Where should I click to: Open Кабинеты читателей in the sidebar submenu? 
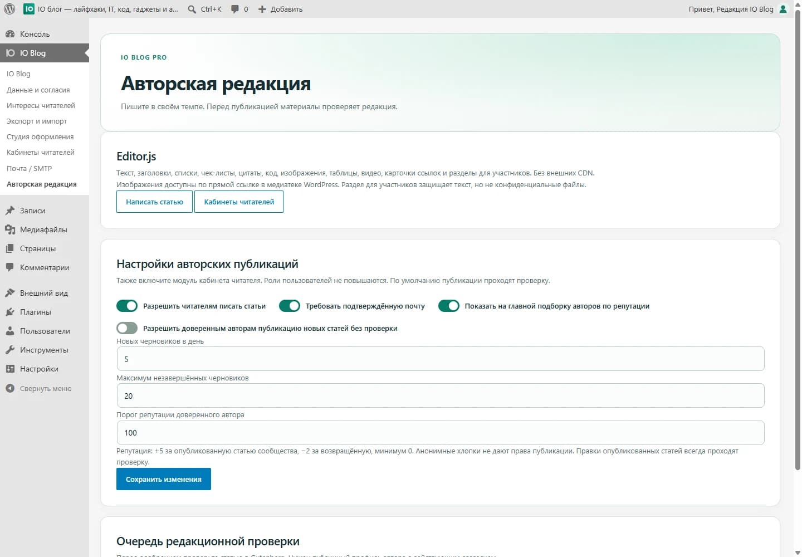[41, 152]
